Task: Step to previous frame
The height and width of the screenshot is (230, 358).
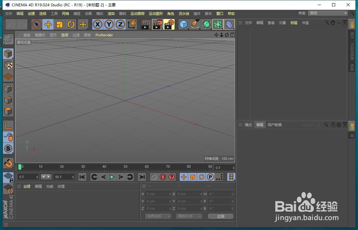Action: click(103, 177)
